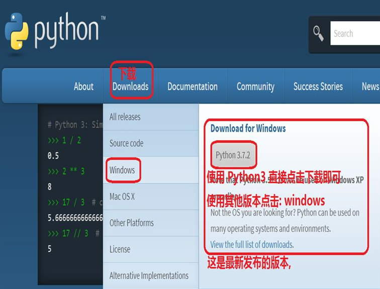The image size is (380, 289).
Task: Click the News navigation item
Action: (x=370, y=86)
